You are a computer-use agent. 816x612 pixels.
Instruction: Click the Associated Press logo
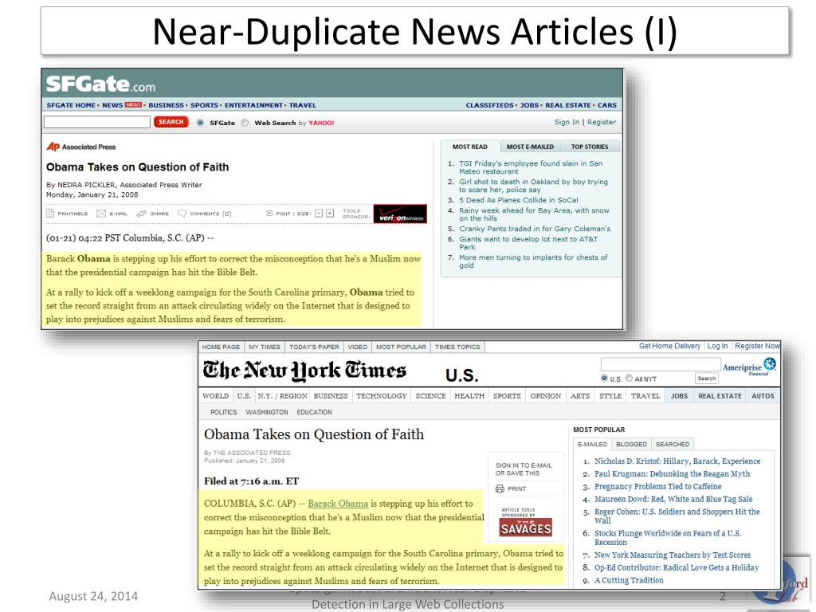coord(81,147)
